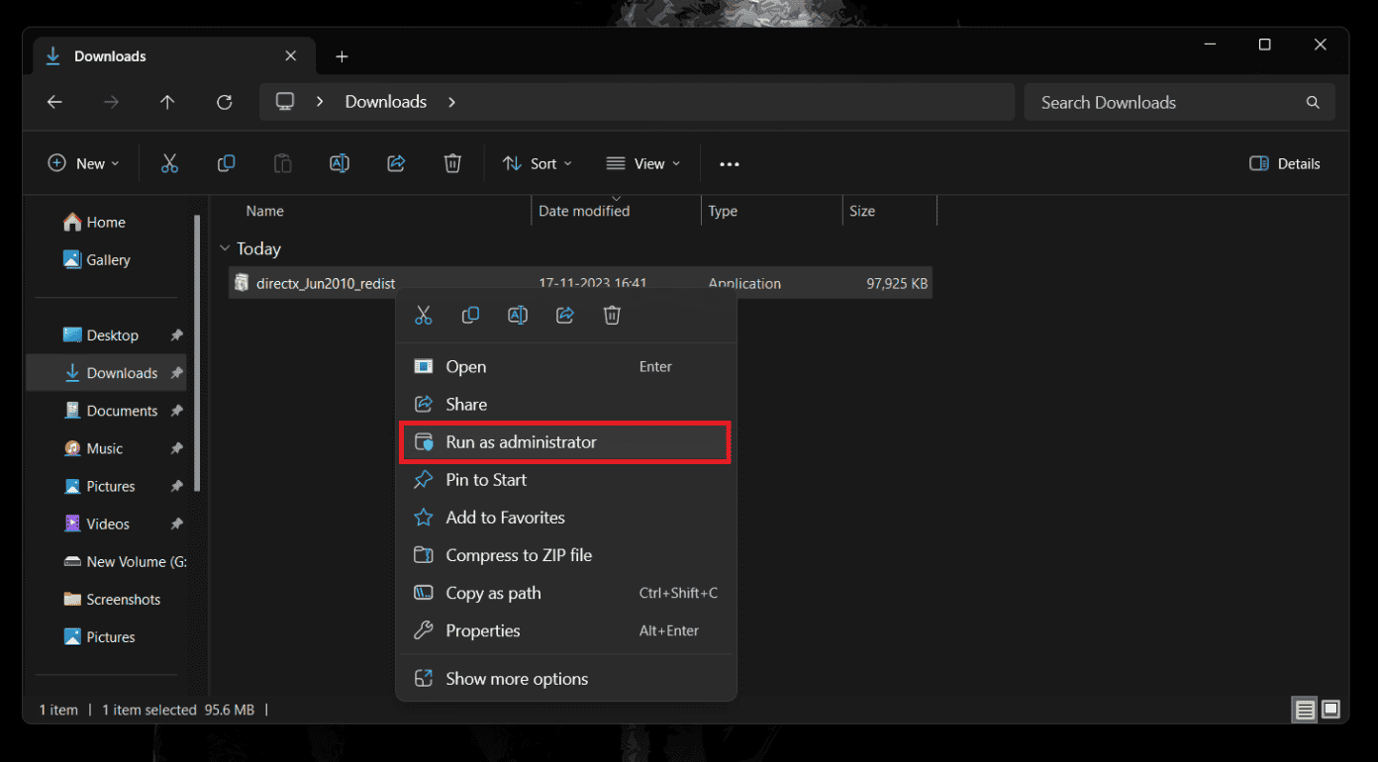Open the Sort dropdown menu
This screenshot has height=762, width=1378.
(x=537, y=163)
